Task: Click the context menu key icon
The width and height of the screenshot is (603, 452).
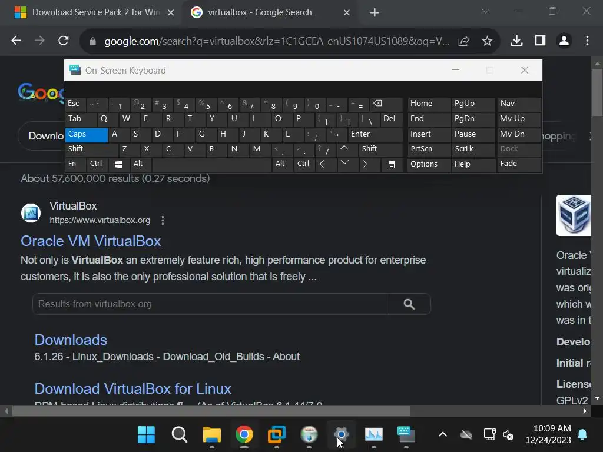Action: (392, 165)
